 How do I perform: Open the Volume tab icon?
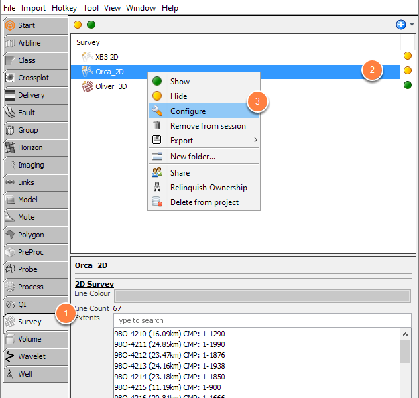10,339
